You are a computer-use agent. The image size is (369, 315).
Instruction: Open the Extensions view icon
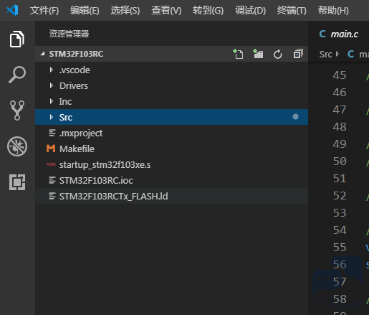coord(17,182)
